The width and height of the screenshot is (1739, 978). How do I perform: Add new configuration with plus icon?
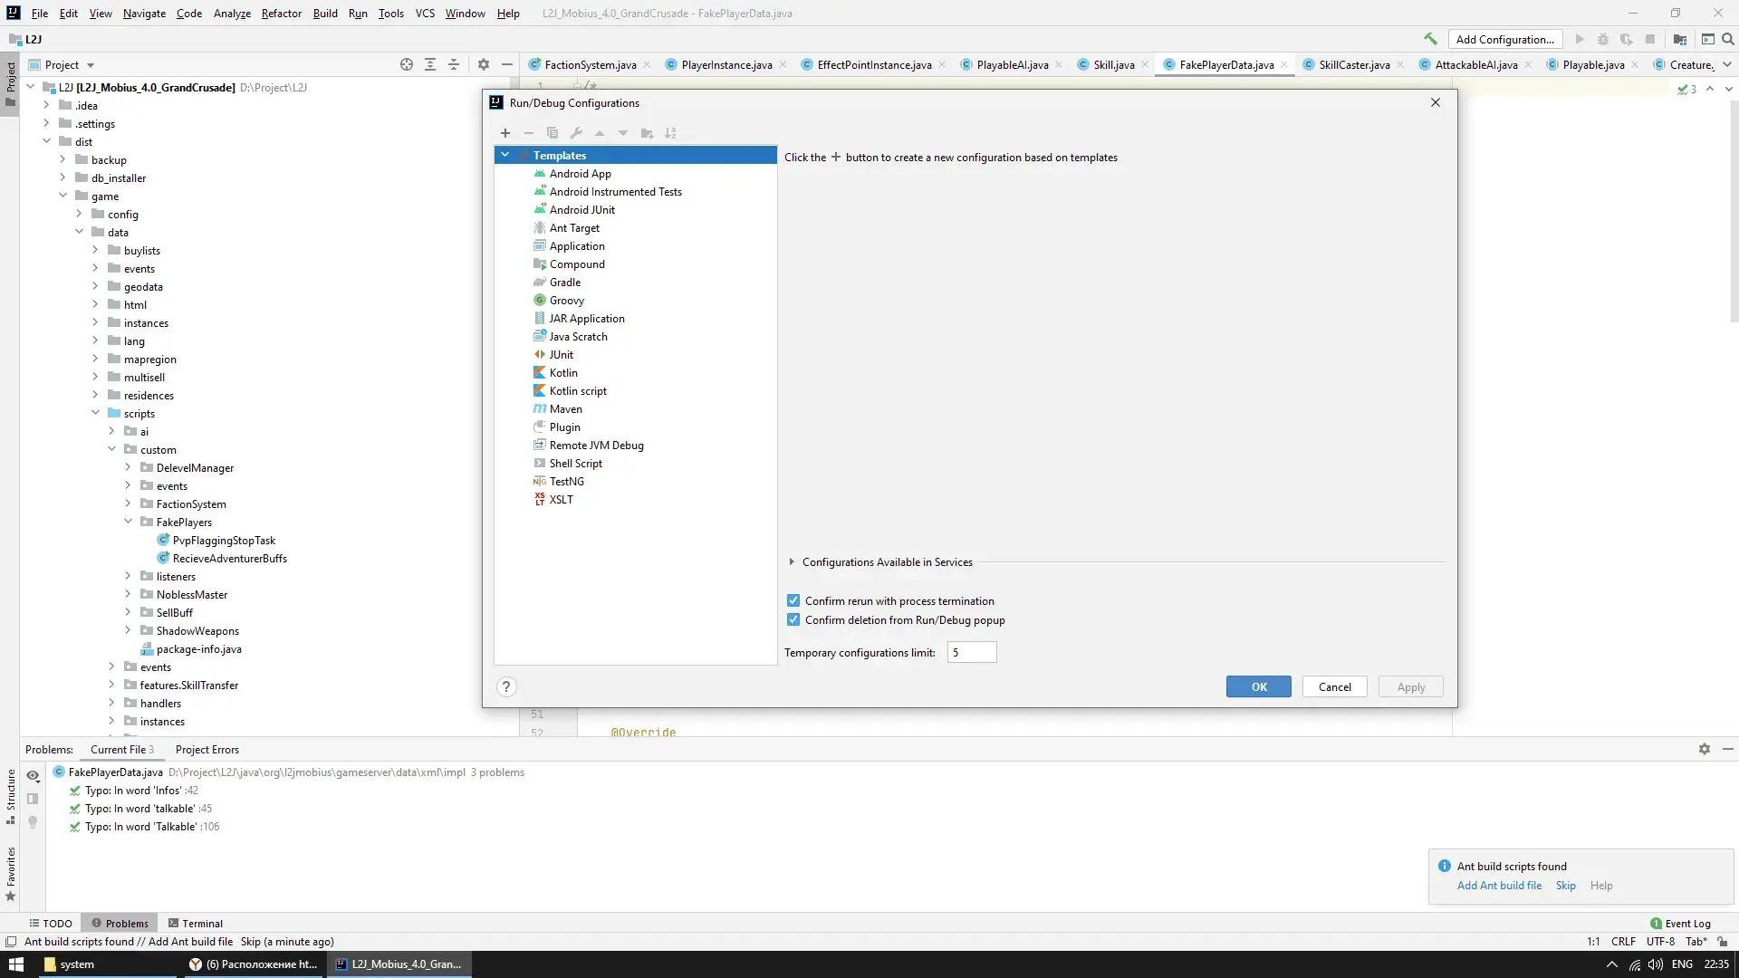click(x=505, y=133)
